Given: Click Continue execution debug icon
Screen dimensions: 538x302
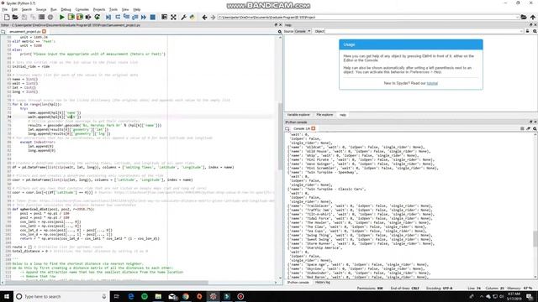Looking at the screenshot, I should 144,17.
